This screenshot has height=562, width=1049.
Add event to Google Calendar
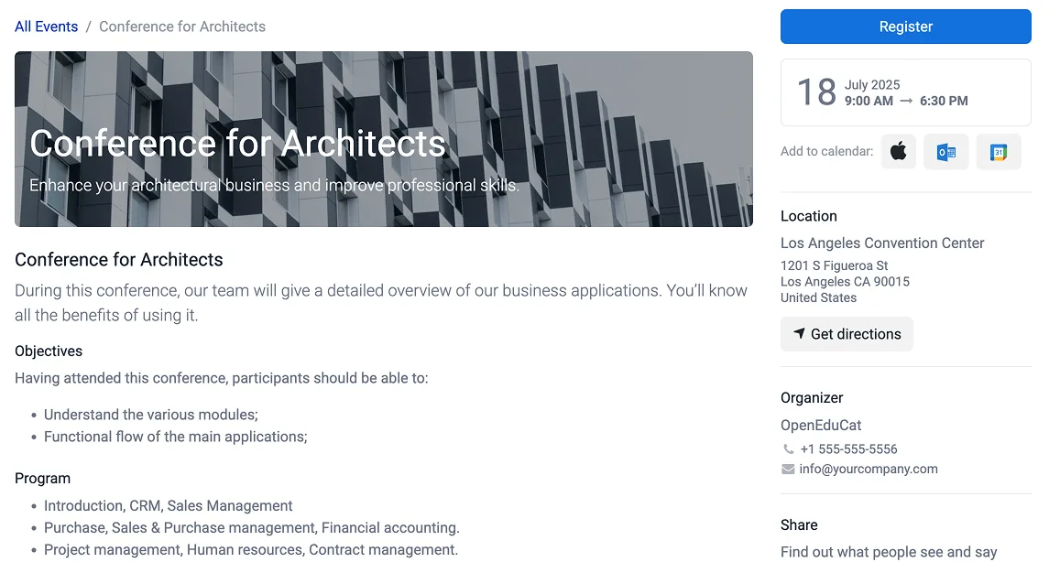(999, 152)
